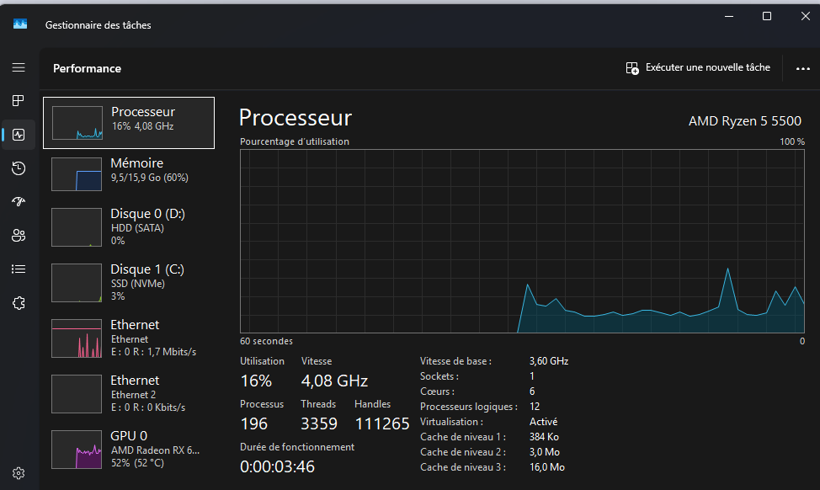
Task: Open the hamburger navigation menu
Action: point(19,67)
